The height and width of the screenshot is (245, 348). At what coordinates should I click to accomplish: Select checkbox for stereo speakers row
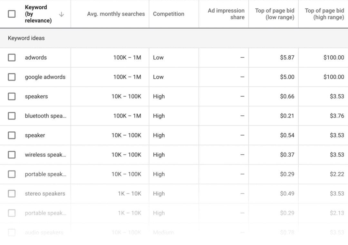coord(12,193)
